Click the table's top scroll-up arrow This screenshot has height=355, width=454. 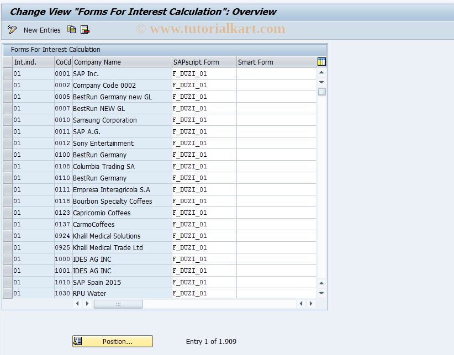pos(321,73)
